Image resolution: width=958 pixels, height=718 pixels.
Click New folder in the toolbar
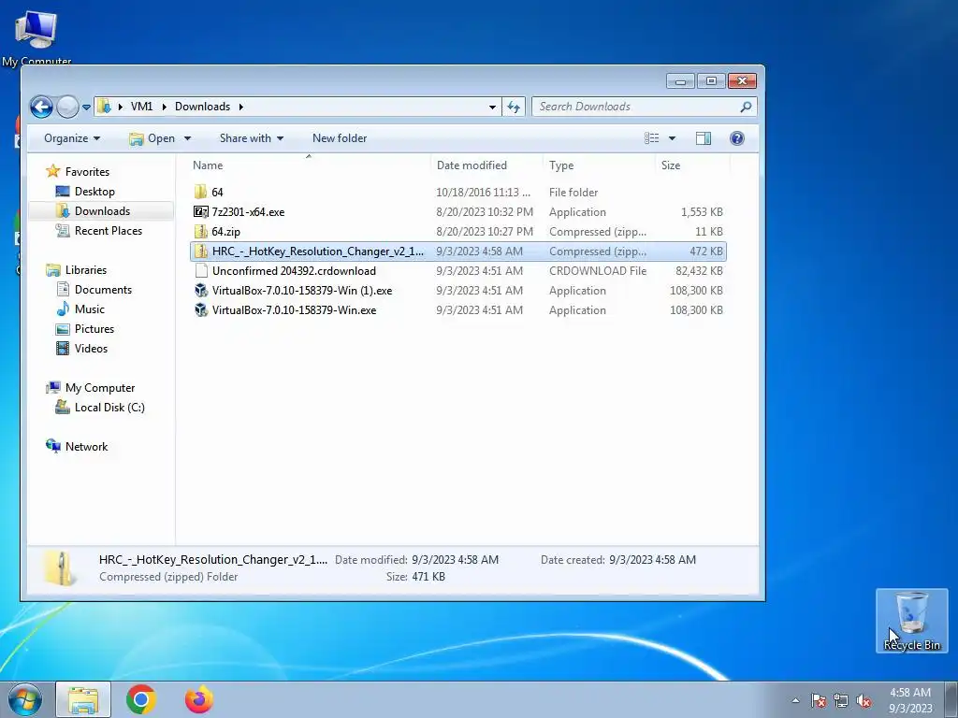340,138
